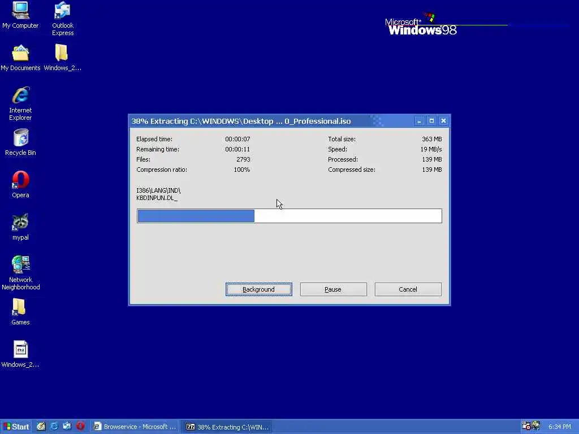Click the 6:34 PM taskbar clock
This screenshot has width=579, height=434.
559,427
